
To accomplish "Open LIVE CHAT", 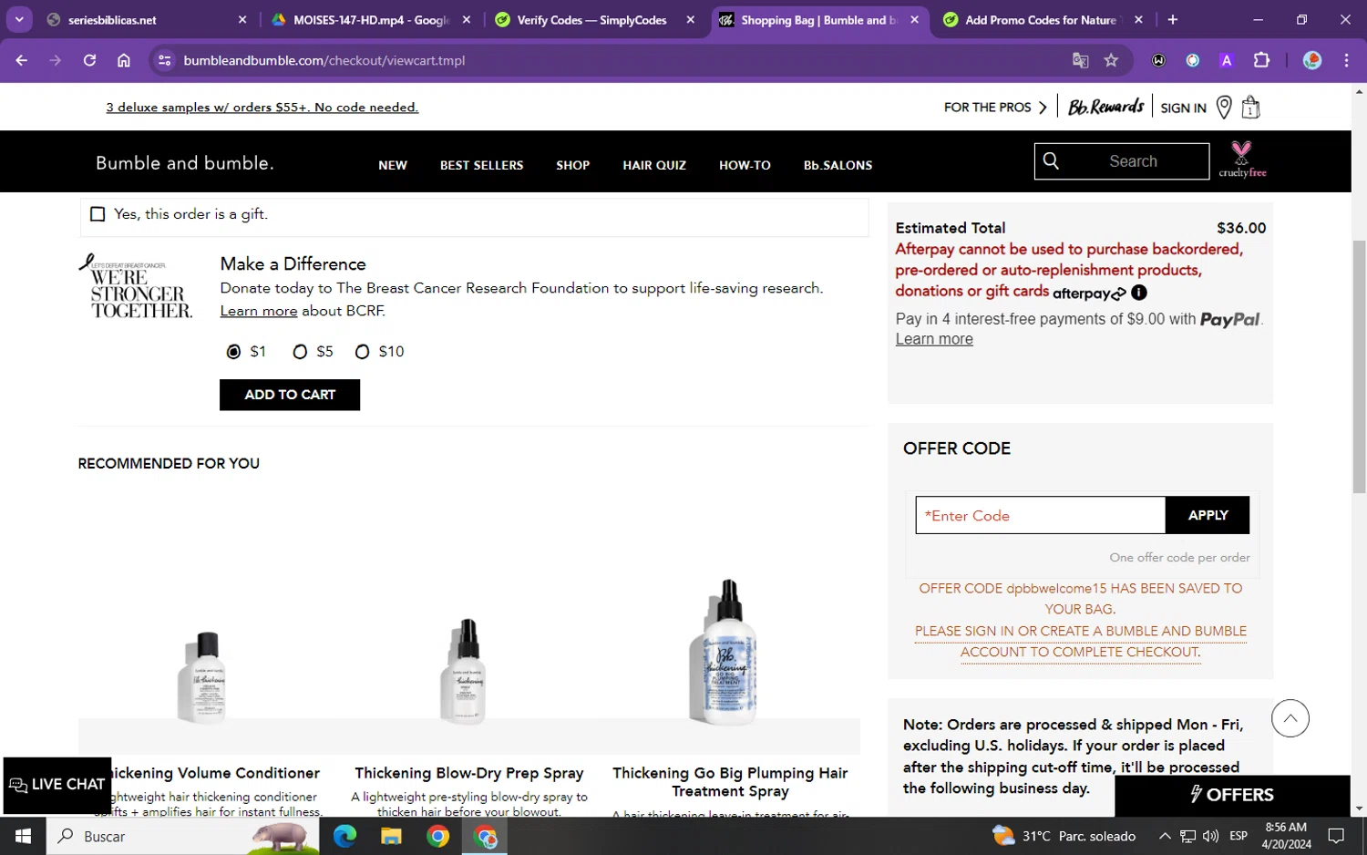I will (57, 785).
